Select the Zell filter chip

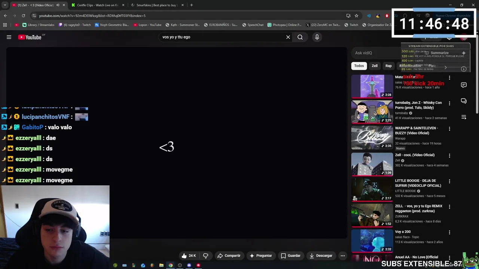pos(375,66)
